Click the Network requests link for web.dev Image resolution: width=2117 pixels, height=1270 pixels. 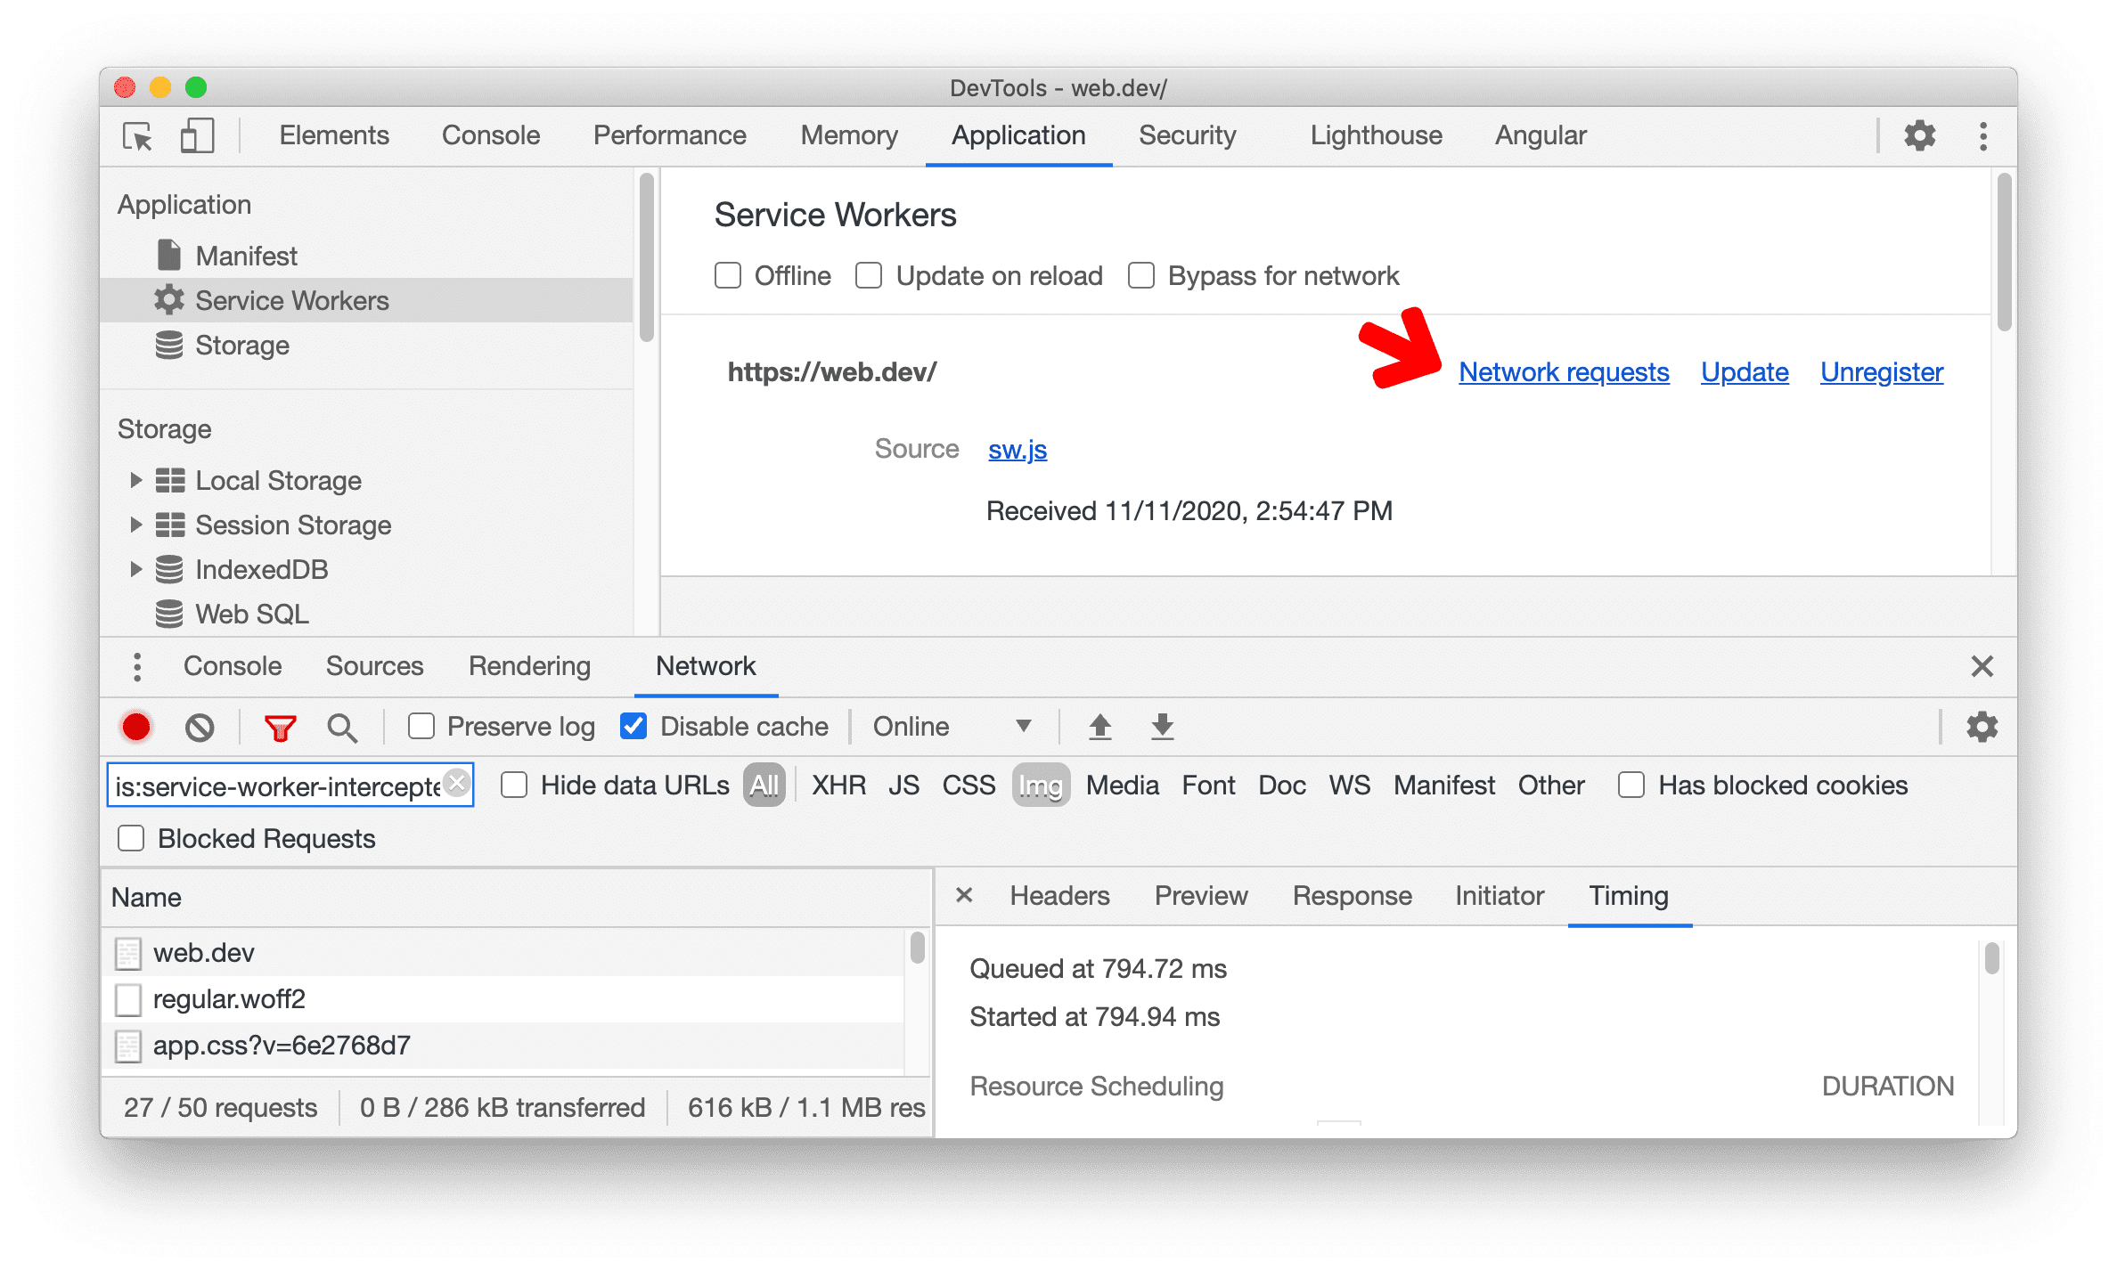[x=1560, y=372]
